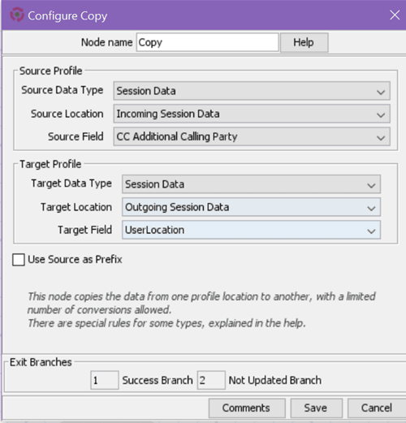406x423 pixels.
Task: Open the Source Field combo box
Action: pyautogui.click(x=252, y=136)
